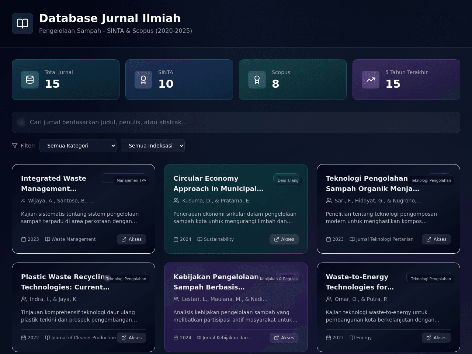Click the award ribbon icon in Scopus card
Image resolution: width=472 pixels, height=354 pixels.
pos(257,80)
